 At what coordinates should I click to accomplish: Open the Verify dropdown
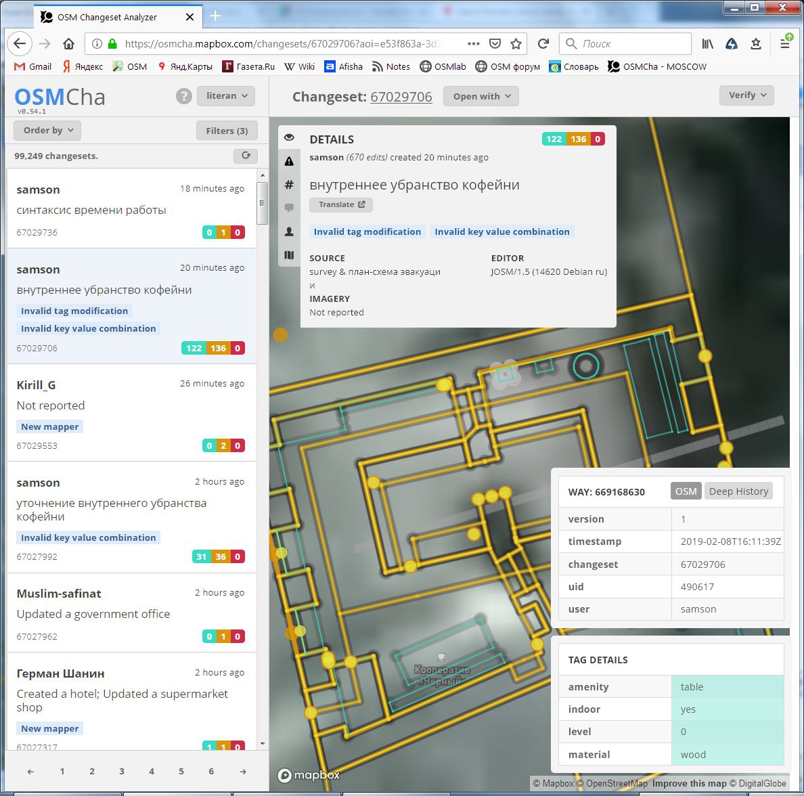(x=746, y=95)
